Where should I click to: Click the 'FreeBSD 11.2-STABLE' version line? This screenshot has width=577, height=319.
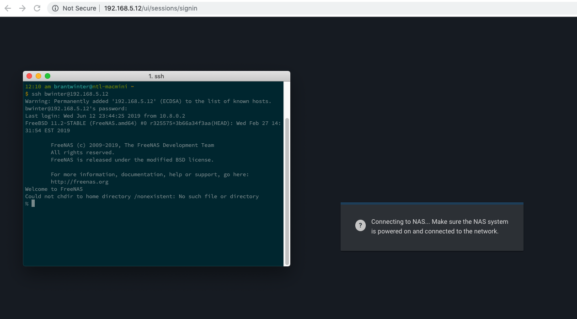click(x=153, y=123)
